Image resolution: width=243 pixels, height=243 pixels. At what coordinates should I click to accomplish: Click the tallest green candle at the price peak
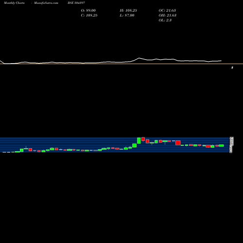(x=139, y=140)
